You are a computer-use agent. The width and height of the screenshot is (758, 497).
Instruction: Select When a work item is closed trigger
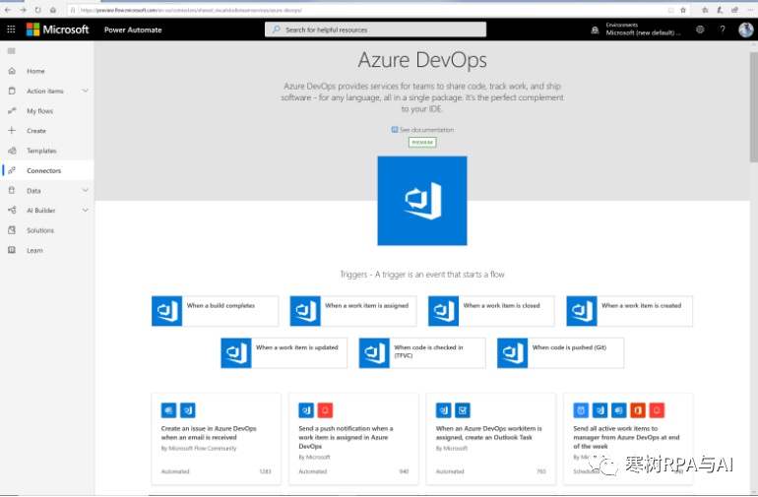491,311
